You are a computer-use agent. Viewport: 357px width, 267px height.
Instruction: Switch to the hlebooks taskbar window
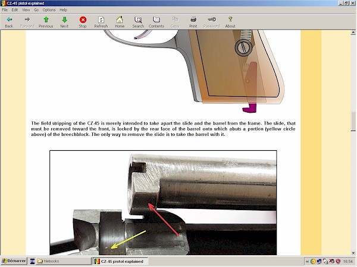(x=63, y=261)
